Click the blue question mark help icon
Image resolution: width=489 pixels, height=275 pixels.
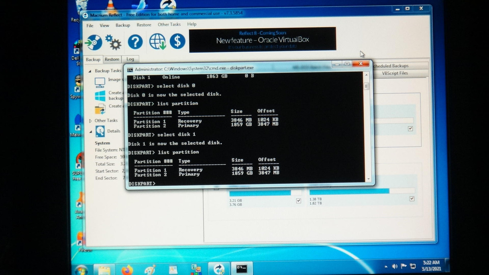pos(135,42)
